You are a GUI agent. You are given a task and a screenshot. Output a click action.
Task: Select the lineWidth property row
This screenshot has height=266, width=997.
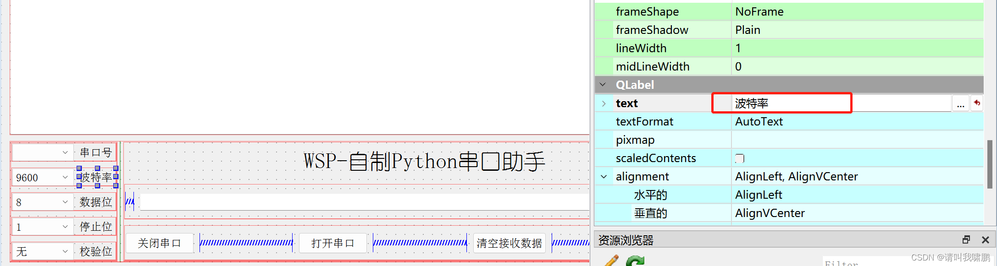click(789, 48)
